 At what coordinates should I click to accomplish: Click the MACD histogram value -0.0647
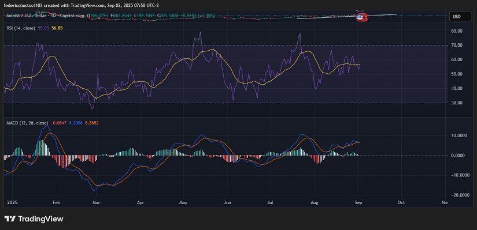click(x=58, y=123)
